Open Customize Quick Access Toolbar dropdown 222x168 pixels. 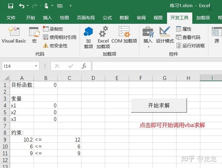click(71, 6)
